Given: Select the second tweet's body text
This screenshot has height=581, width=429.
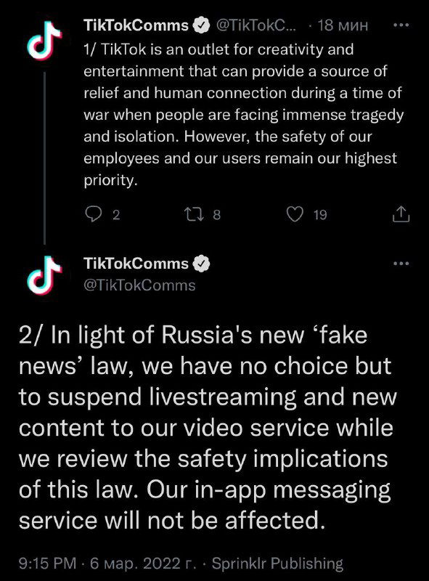Looking at the screenshot, I should (211, 428).
